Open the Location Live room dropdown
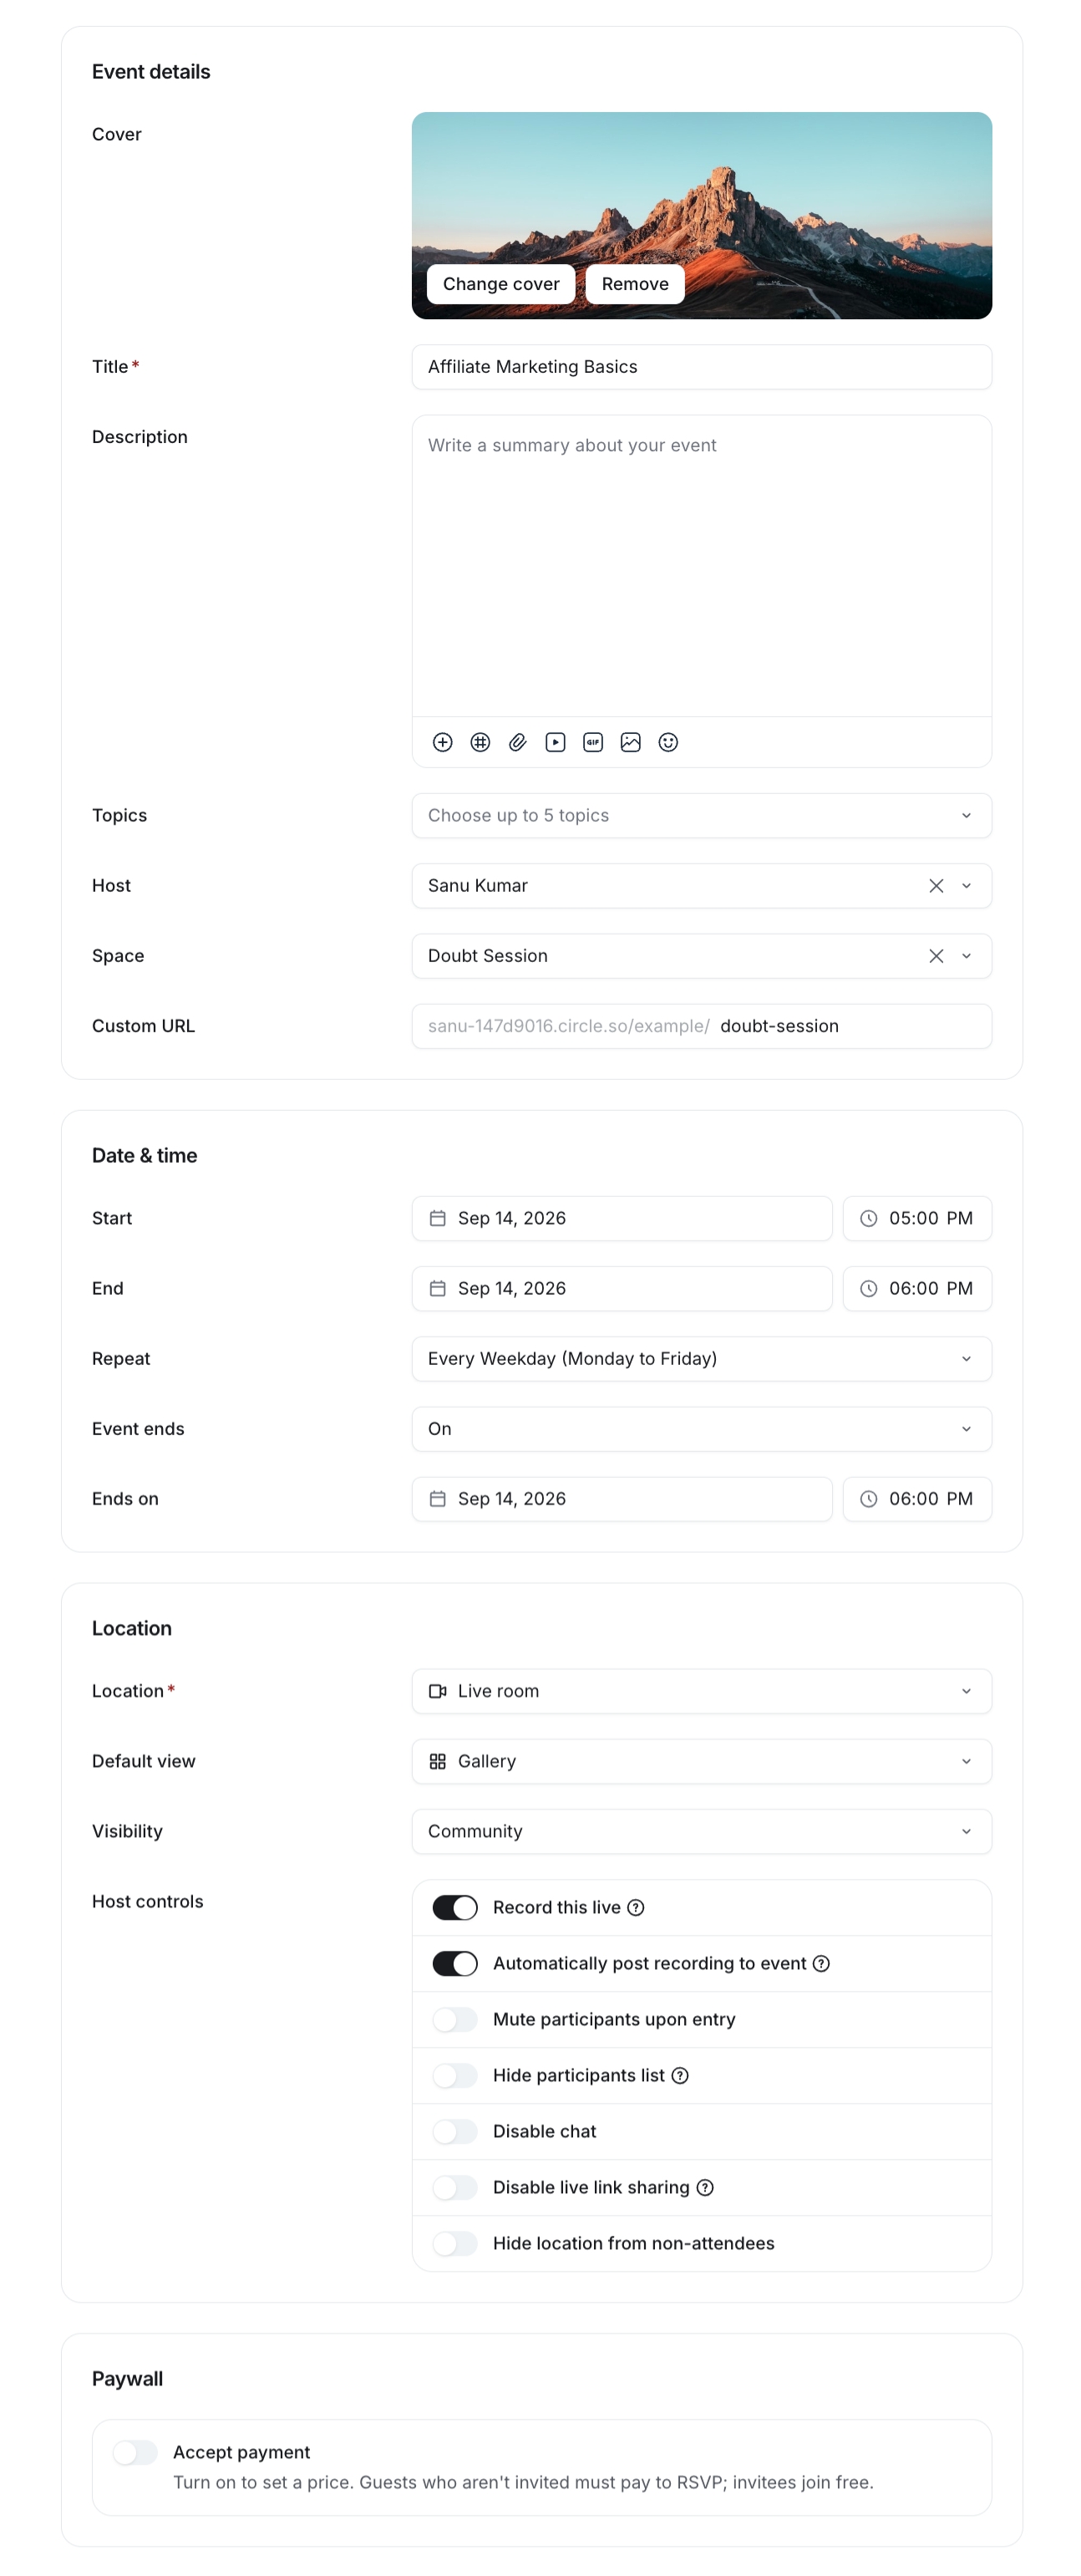The width and height of the screenshot is (1081, 2576). [702, 1691]
